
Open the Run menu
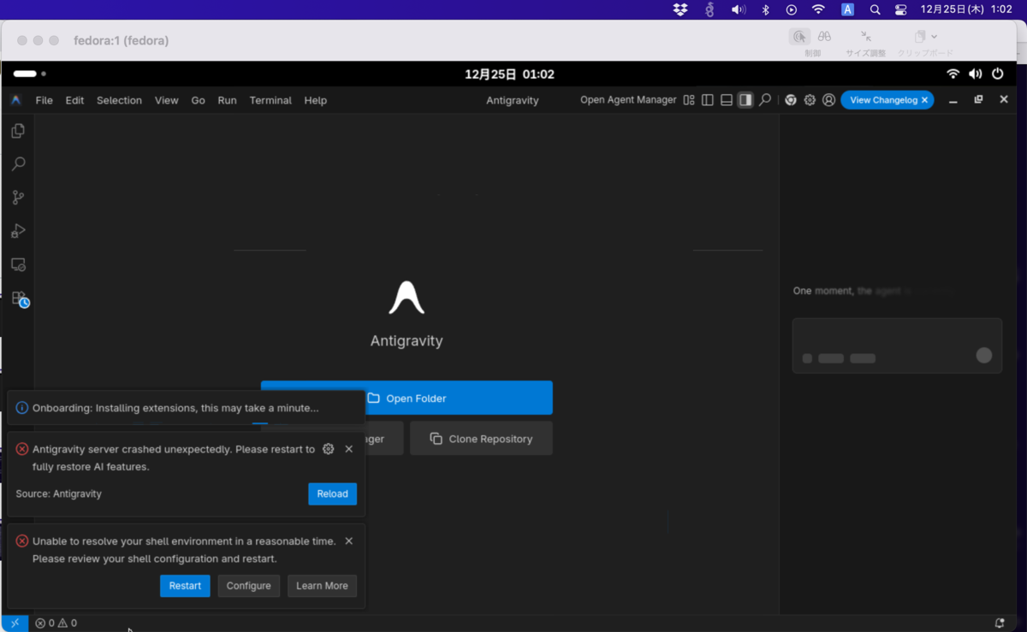click(227, 100)
